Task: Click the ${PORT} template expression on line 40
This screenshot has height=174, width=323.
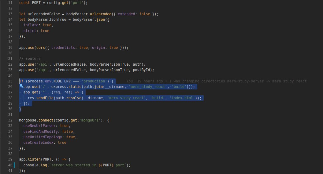Action: [106, 165]
